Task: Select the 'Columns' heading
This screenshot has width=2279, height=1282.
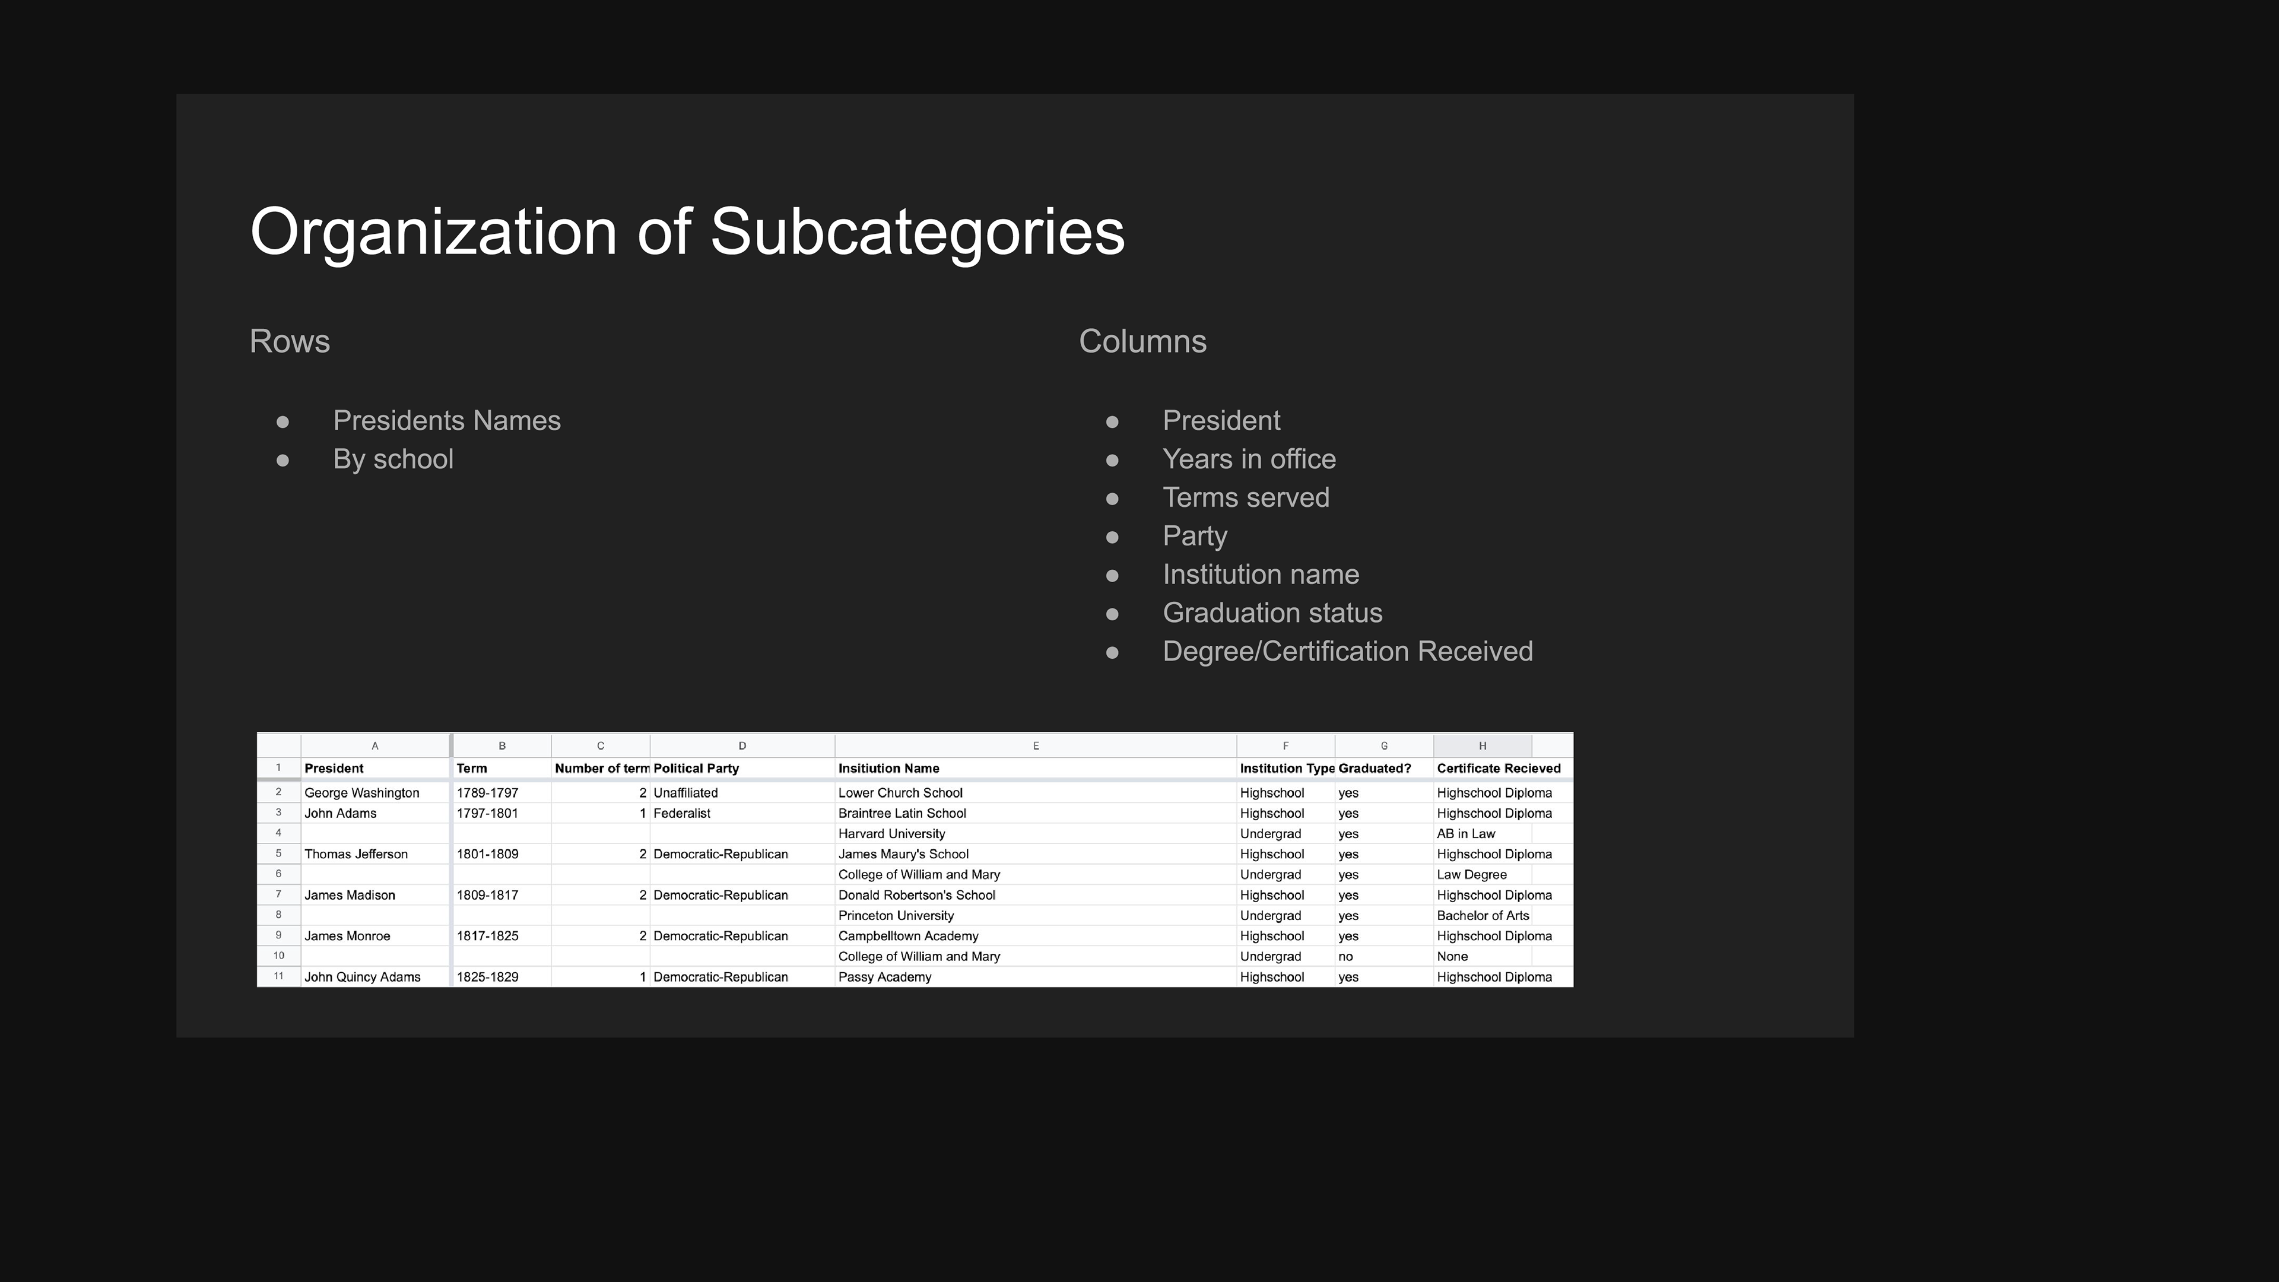Action: [x=1142, y=341]
